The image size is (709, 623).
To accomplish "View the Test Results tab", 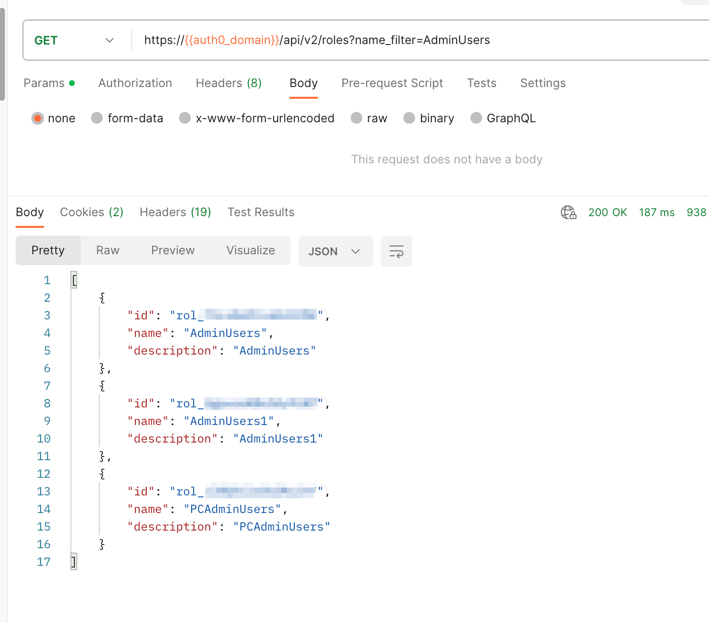I will (261, 212).
